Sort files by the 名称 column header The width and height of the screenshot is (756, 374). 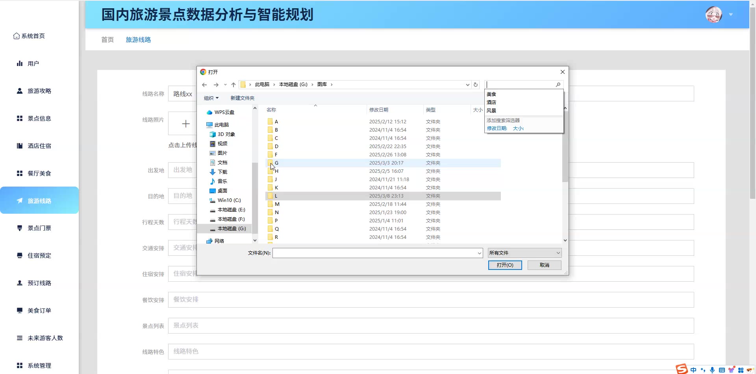271,110
